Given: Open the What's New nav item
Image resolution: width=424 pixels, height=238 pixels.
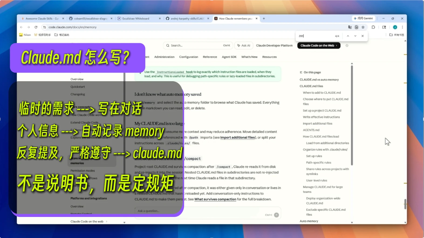Looking at the screenshot, I should pyautogui.click(x=249, y=57).
